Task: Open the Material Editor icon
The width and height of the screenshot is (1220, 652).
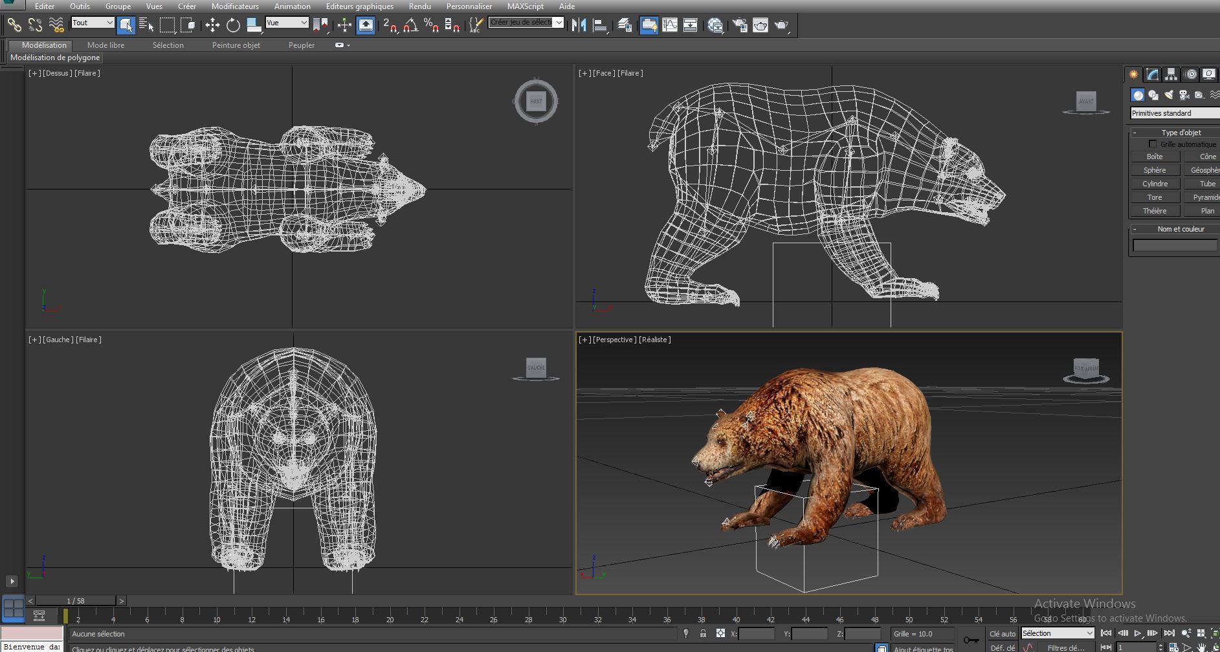Action: click(715, 25)
